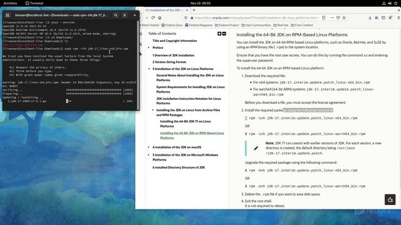Open the Firefox account icon

[x=390, y=18]
